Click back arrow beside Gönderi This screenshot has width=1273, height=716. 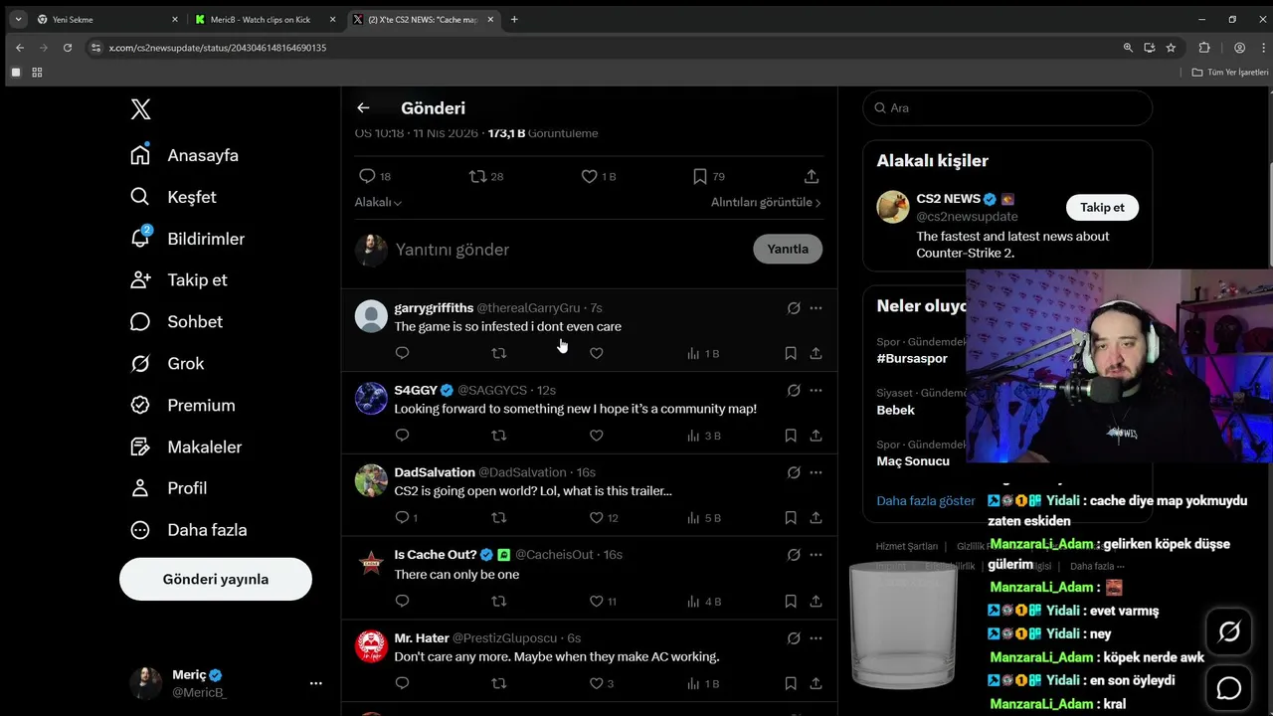363,107
